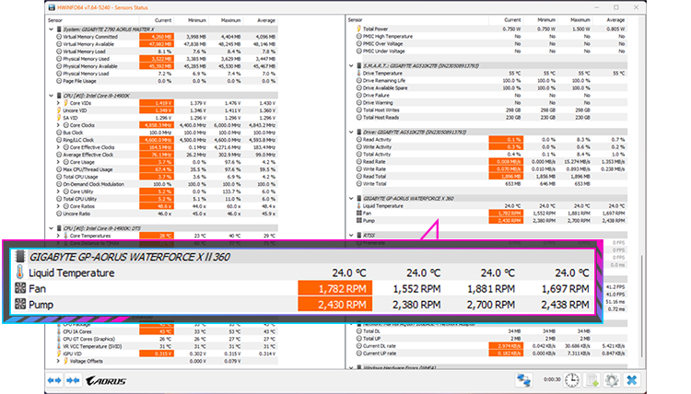Viewport: 691px width, 394px height.
Task: Click the Liquid Temperature thermometer icon in the callout
Action: click(20, 272)
